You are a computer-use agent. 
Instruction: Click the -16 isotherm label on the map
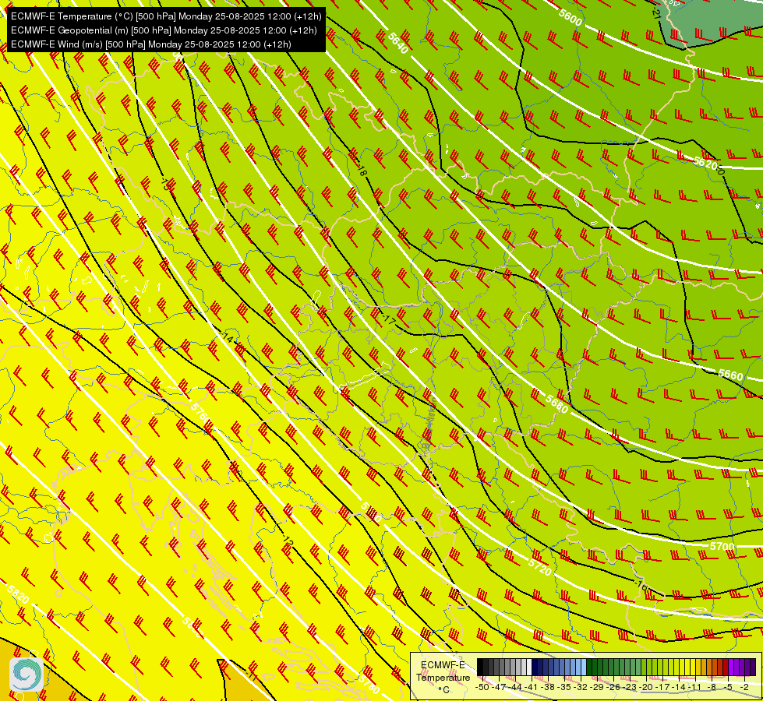(641, 586)
